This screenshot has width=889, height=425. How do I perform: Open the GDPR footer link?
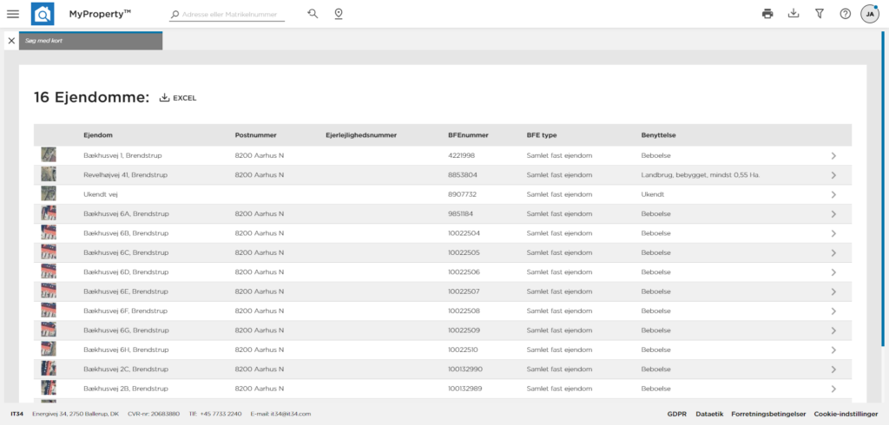(677, 414)
